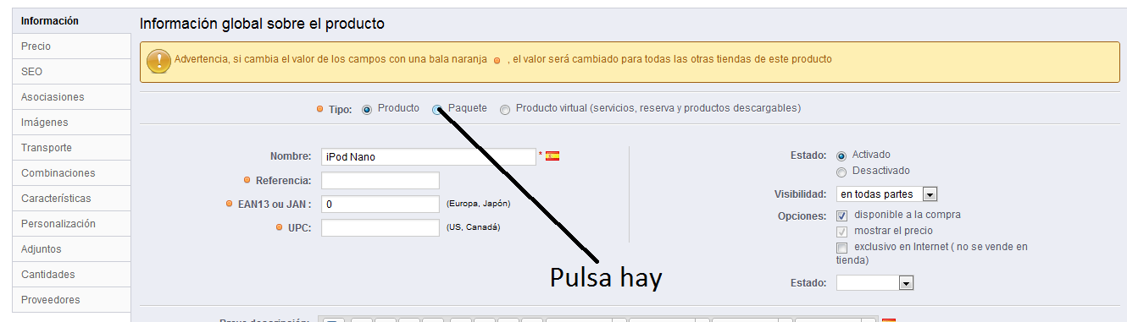Image resolution: width=1127 pixels, height=322 pixels.
Task: Open the Información tab
Action: 71,21
